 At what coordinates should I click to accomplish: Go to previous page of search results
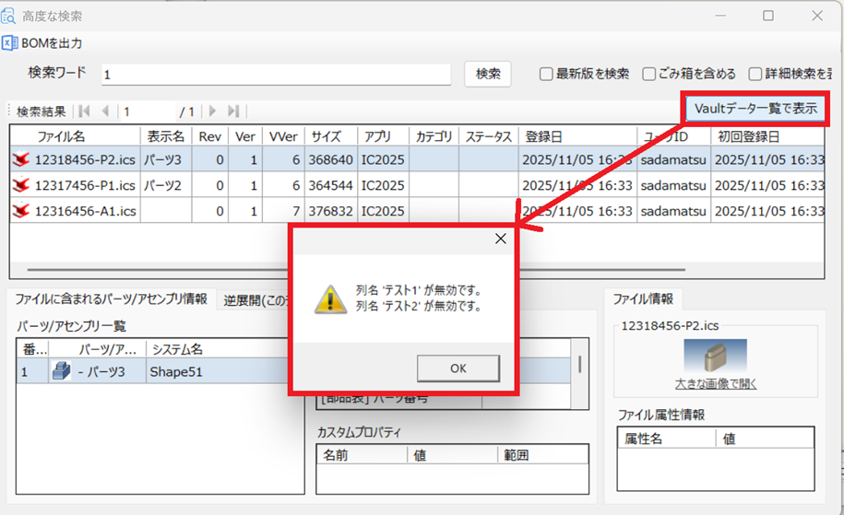(105, 111)
